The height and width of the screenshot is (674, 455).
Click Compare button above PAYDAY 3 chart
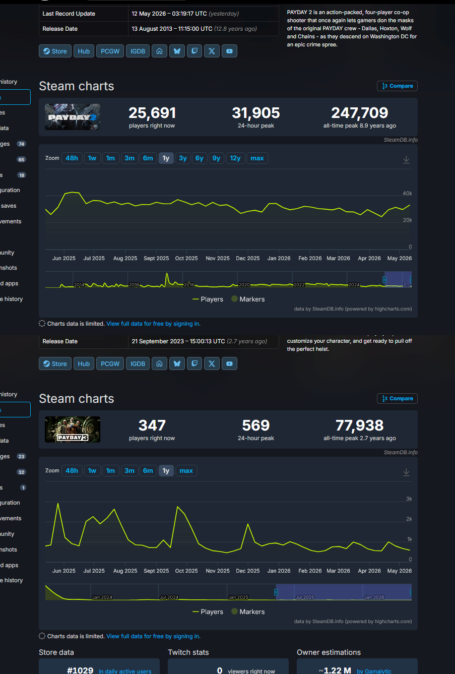coord(397,399)
